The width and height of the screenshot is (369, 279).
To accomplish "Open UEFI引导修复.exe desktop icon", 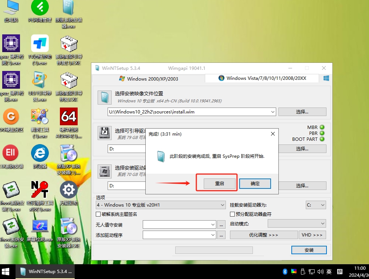I will [40, 86].
